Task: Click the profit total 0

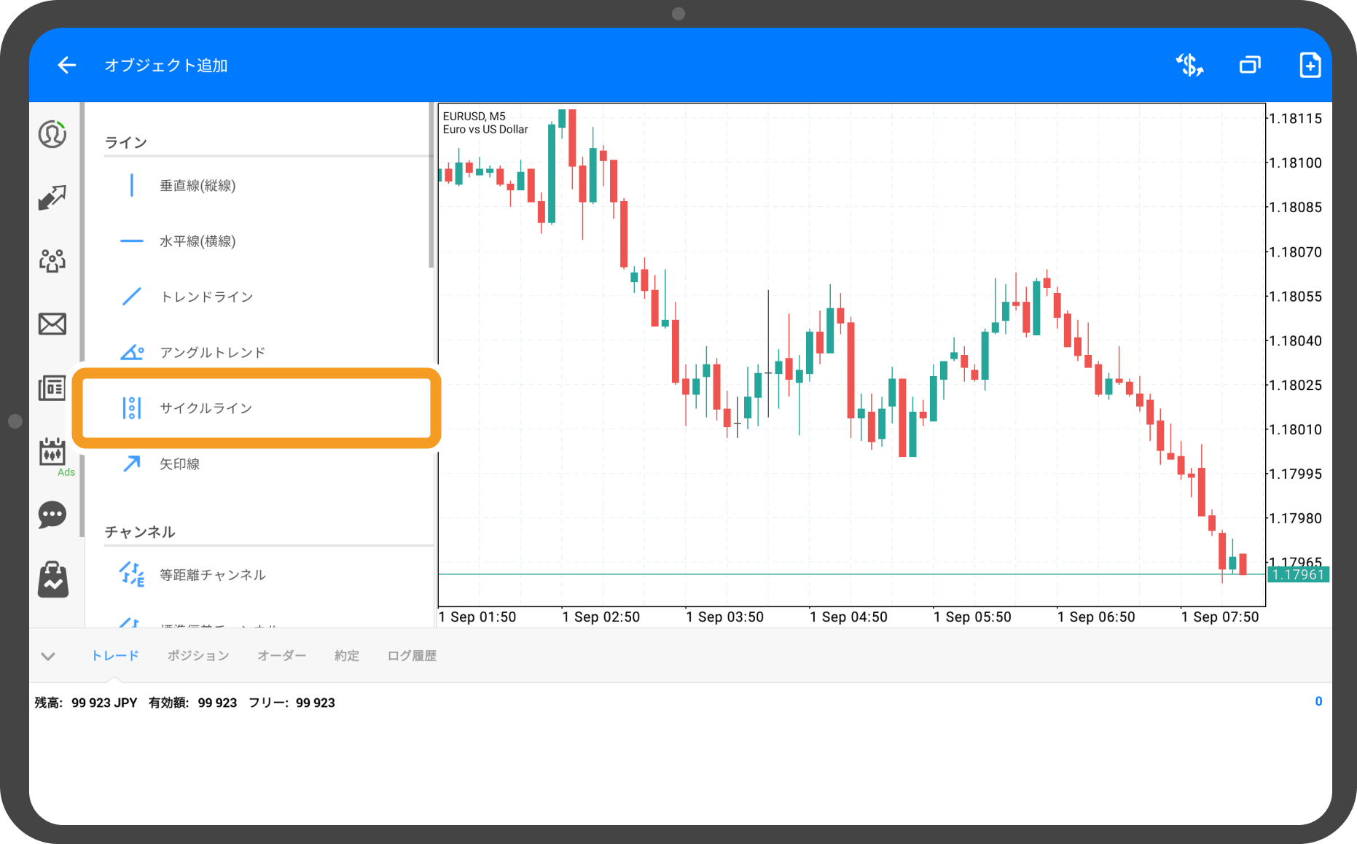Action: [1318, 701]
